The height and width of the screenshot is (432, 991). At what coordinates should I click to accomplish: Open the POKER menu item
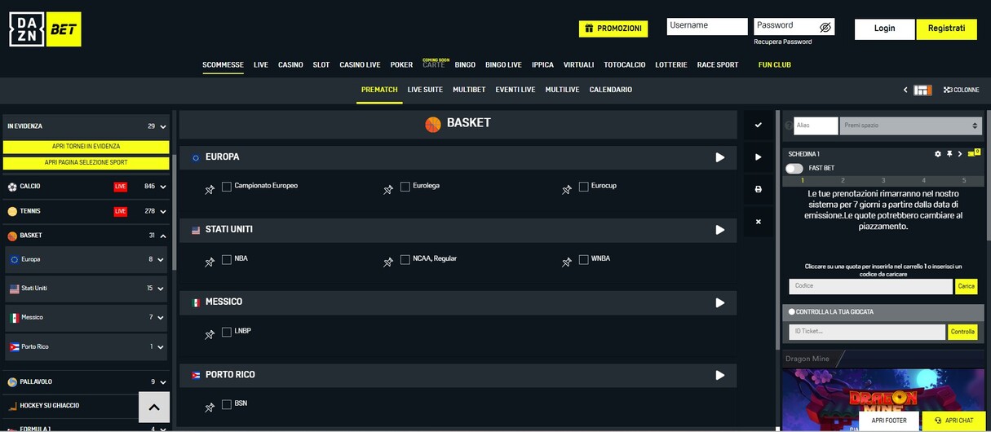[x=401, y=64]
